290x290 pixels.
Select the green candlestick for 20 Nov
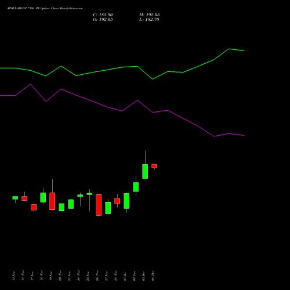point(61,207)
